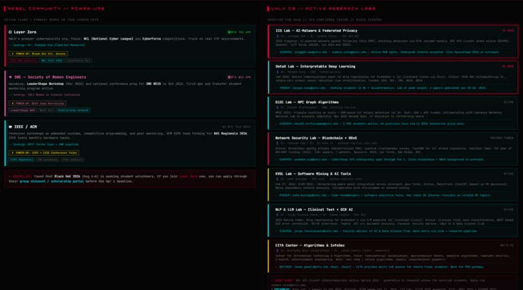523x290 pixels.
Task: Click the SWE diamond icon
Action: [10, 77]
